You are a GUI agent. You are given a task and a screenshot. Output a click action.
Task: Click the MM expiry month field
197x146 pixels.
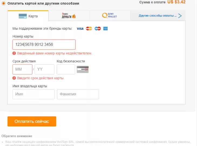click(x=22, y=69)
